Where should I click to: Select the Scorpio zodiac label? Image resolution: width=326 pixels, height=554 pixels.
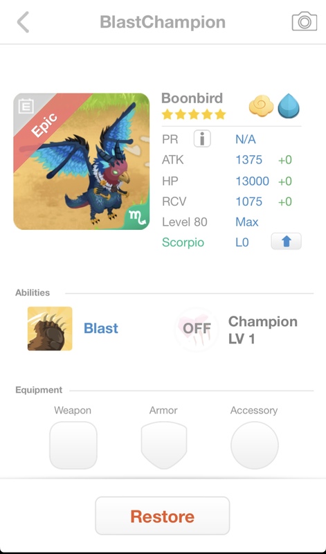click(183, 242)
